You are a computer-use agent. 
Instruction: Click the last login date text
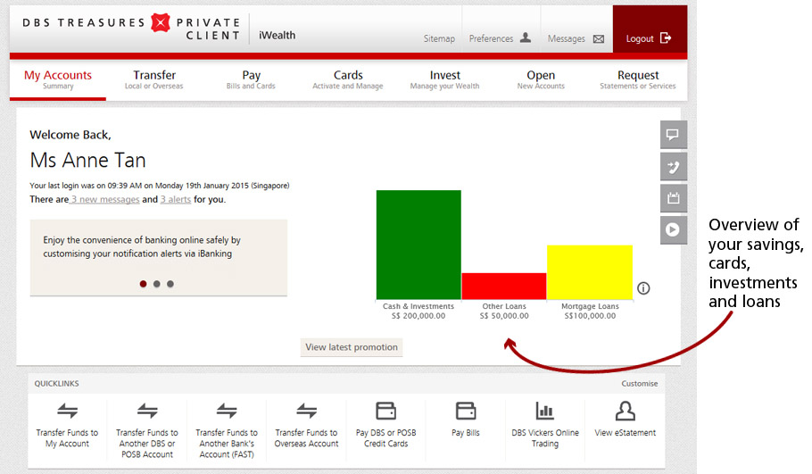point(160,186)
